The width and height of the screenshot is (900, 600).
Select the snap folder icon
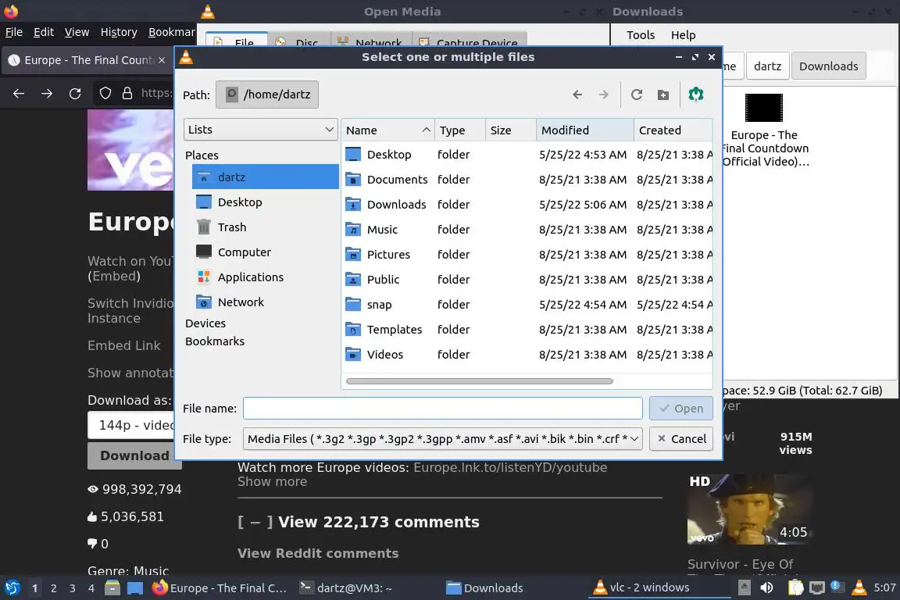tap(353, 305)
